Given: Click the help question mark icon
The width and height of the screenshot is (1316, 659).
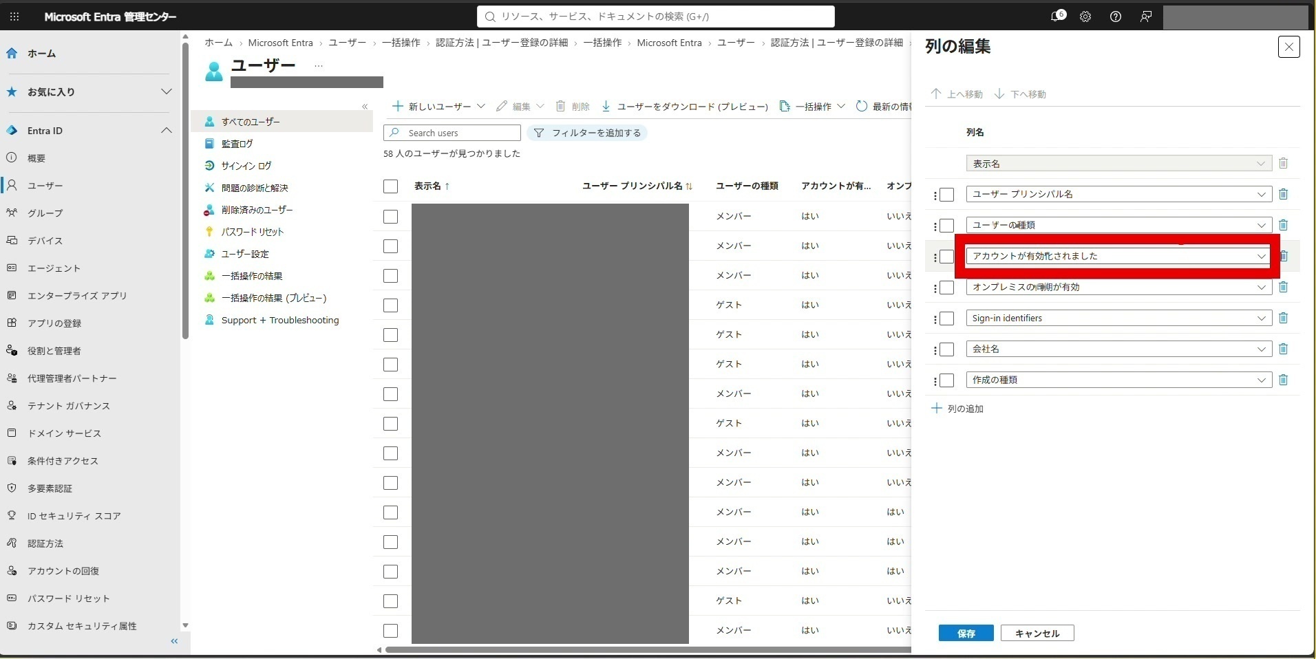Looking at the screenshot, I should pyautogui.click(x=1116, y=17).
